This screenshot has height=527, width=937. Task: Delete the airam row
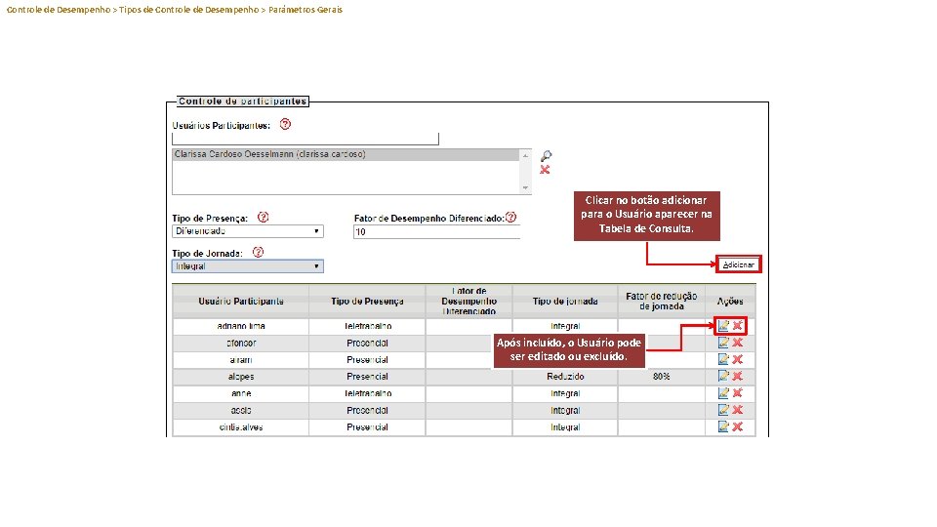pyautogui.click(x=738, y=359)
